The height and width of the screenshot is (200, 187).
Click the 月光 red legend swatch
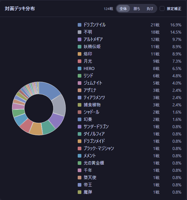[80, 61]
